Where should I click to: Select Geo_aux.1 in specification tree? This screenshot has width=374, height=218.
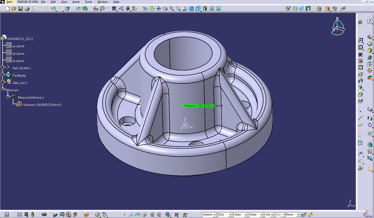tap(20, 83)
